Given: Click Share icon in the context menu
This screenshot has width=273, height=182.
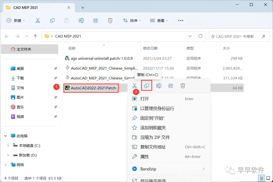Looking at the screenshot, I should (171, 86).
